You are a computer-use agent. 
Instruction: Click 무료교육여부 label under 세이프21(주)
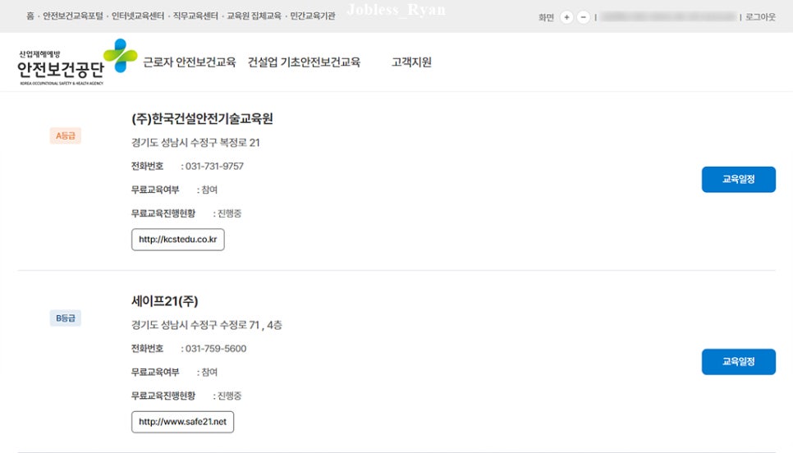click(155, 372)
